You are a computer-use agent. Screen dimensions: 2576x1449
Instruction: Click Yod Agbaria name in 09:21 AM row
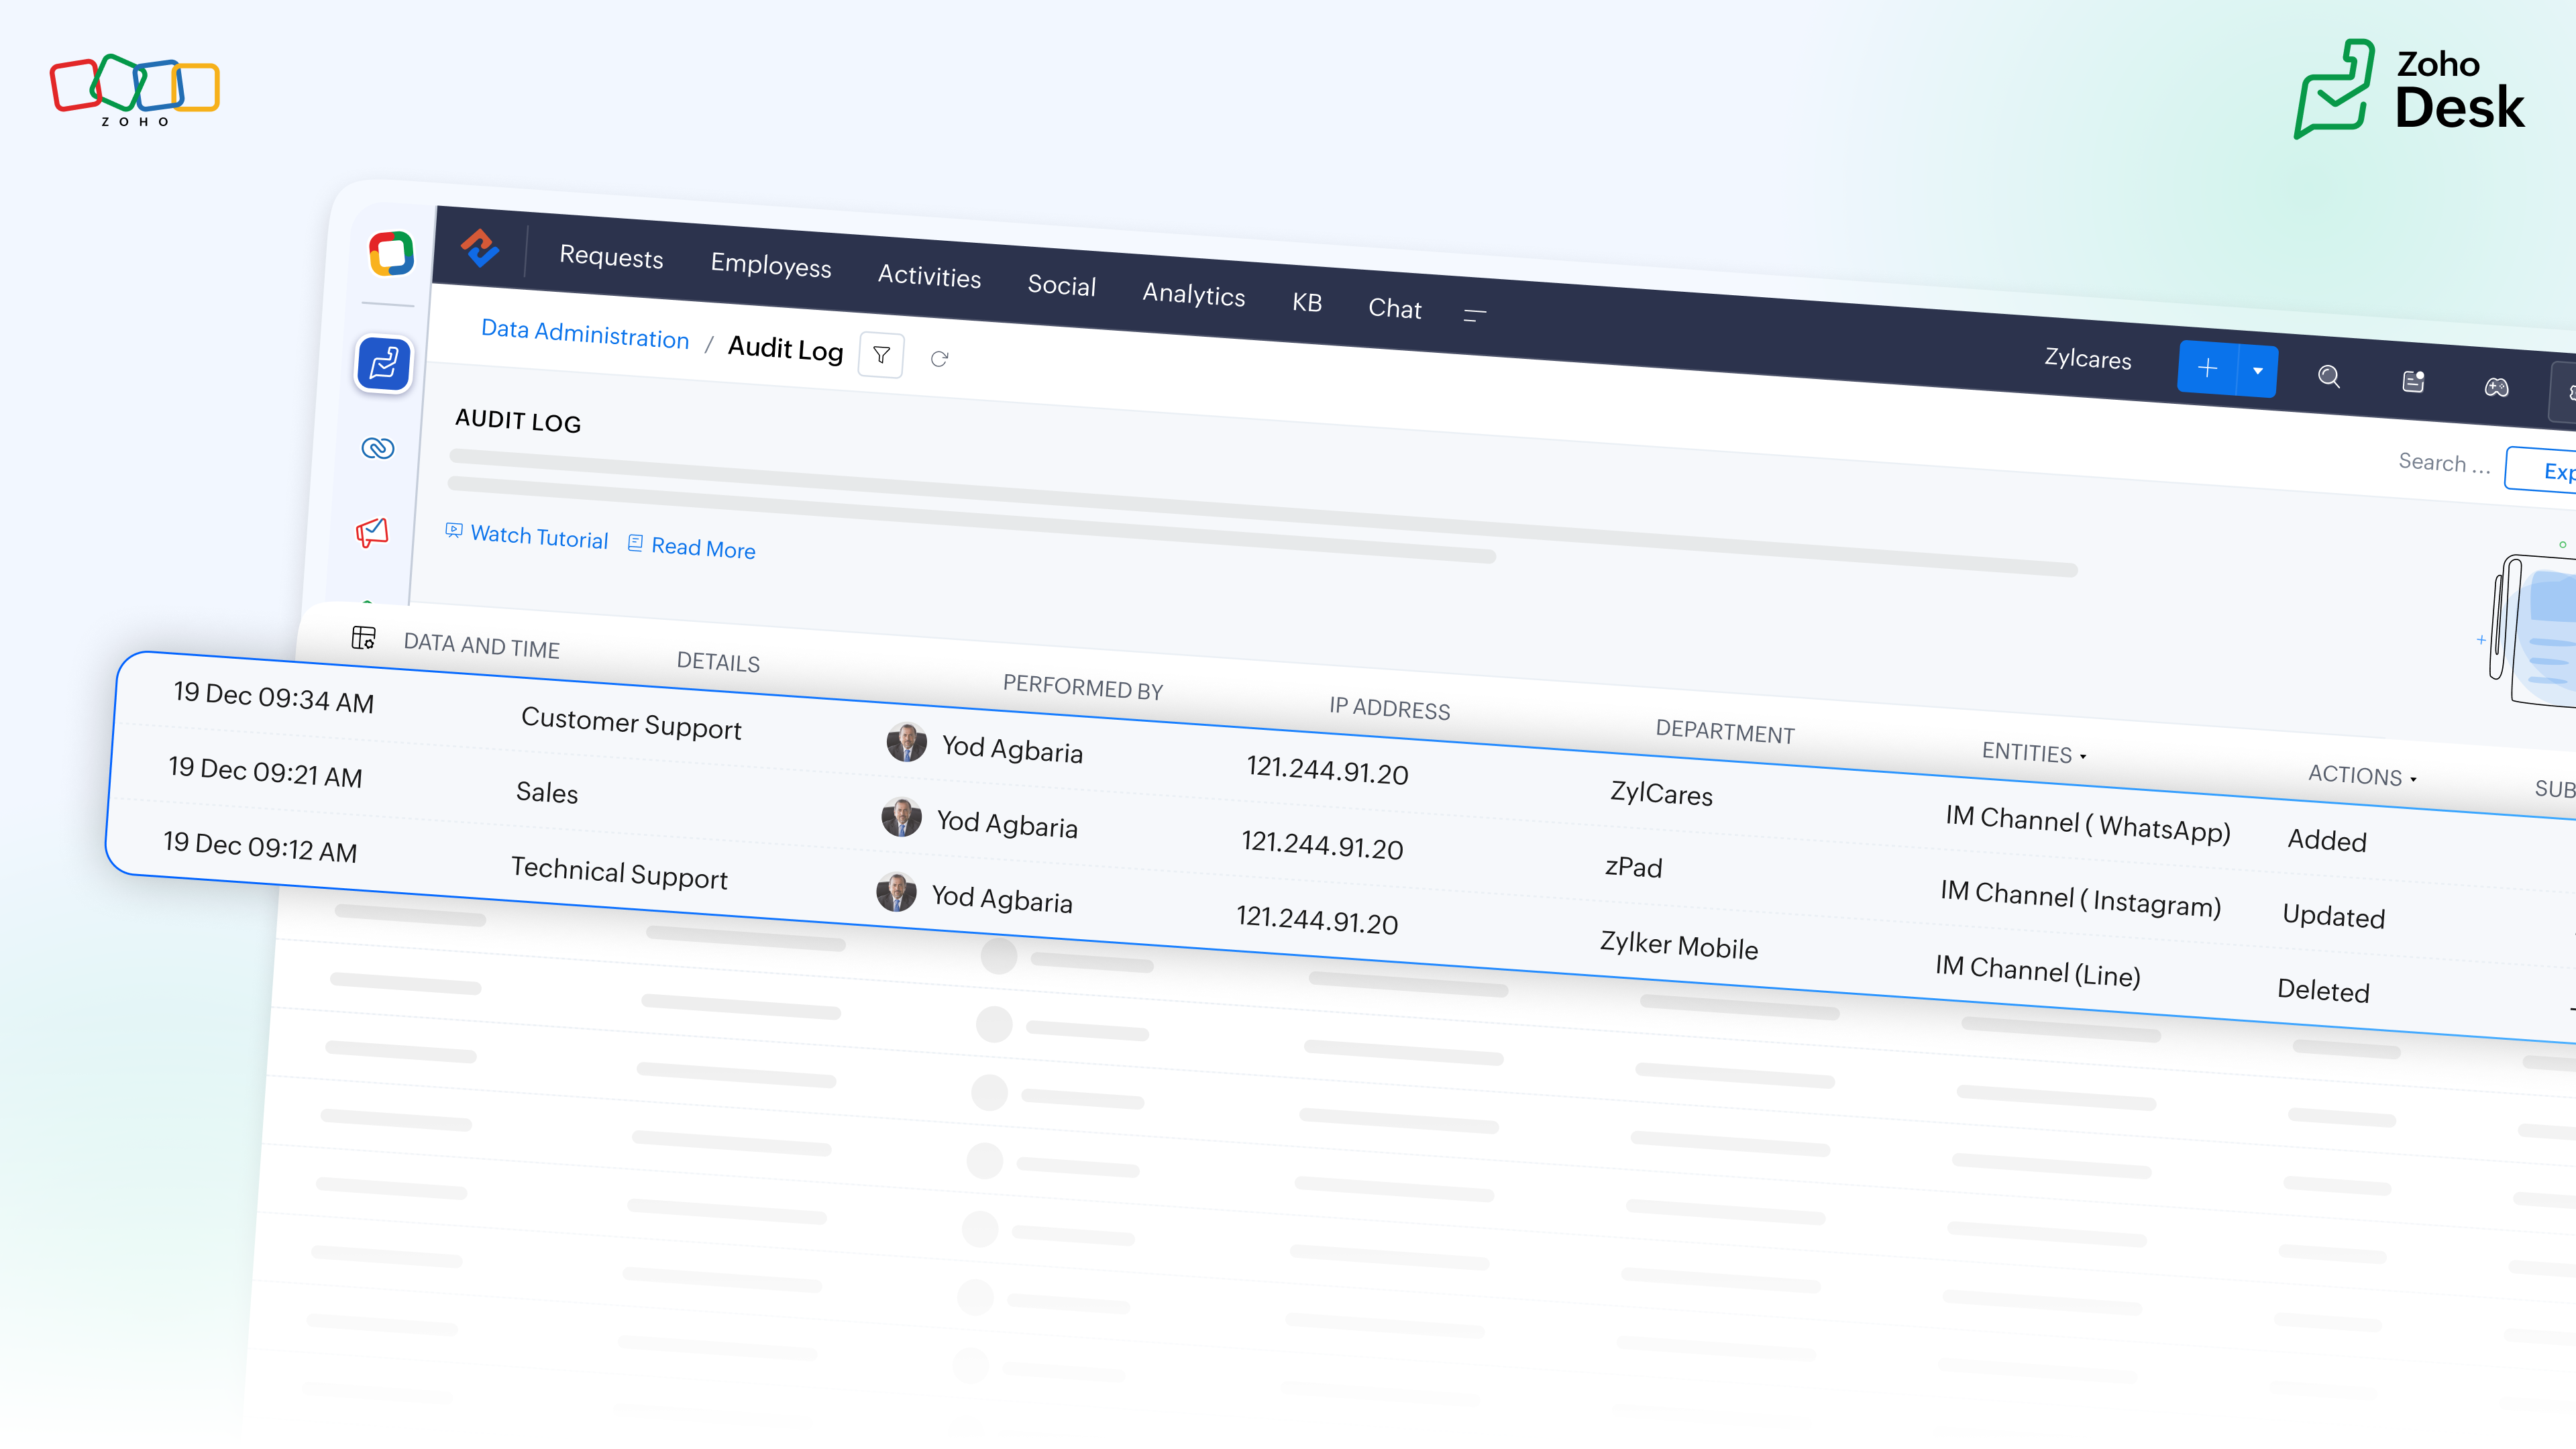click(1007, 824)
